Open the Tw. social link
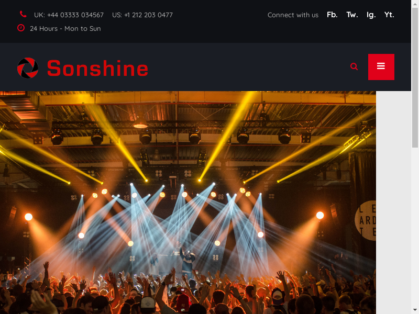Viewport: 419px width, 314px height. click(x=352, y=15)
